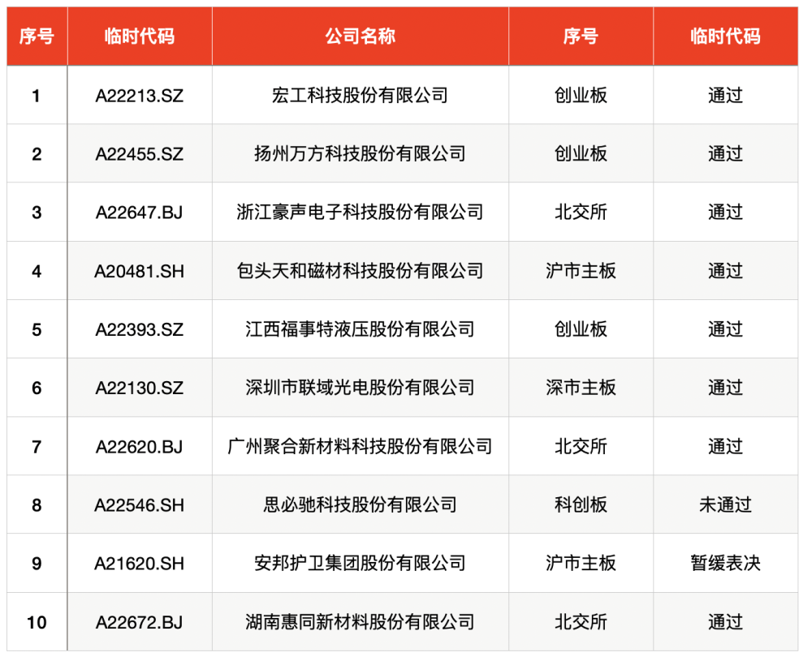This screenshot has width=812, height=661.
Task: Click serial number 1 of 宏工科技 row
Action: click(37, 96)
